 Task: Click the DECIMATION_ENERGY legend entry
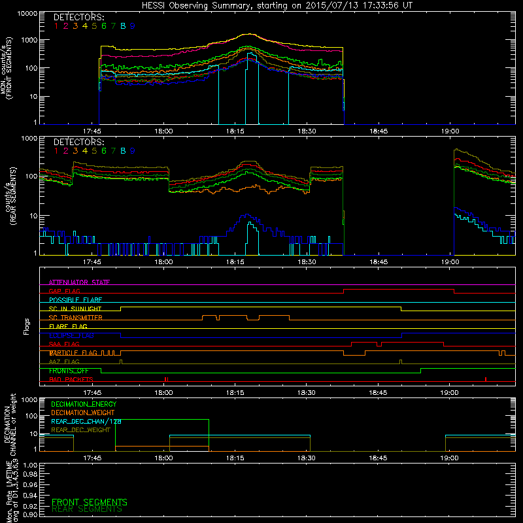[x=84, y=404]
